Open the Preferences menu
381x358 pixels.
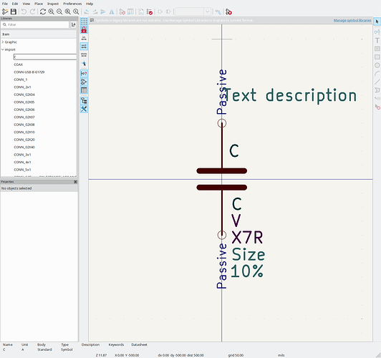click(x=72, y=4)
